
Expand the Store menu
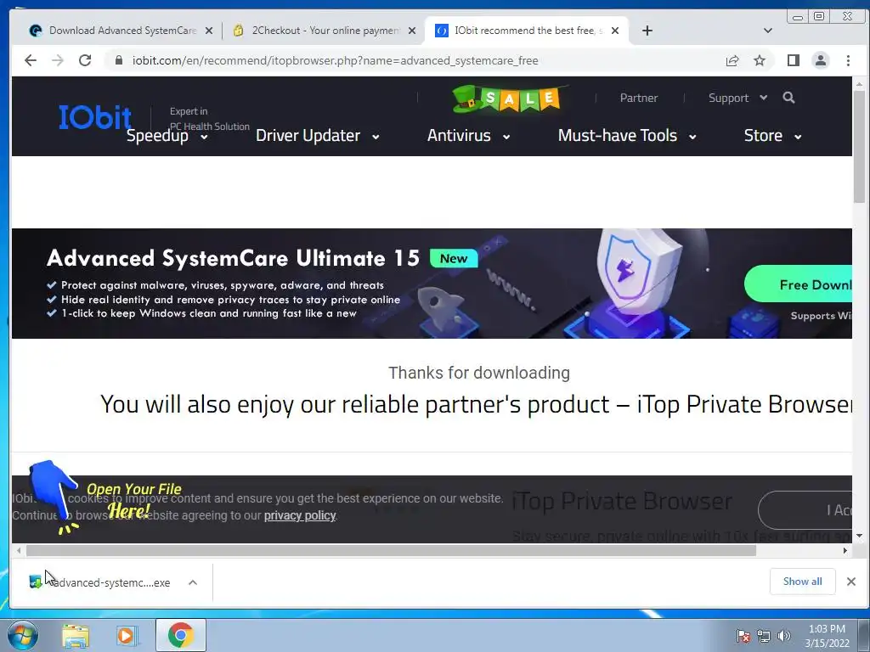[773, 136]
